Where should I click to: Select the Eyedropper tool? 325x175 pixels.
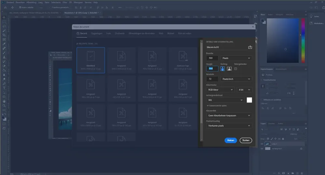tap(4, 44)
